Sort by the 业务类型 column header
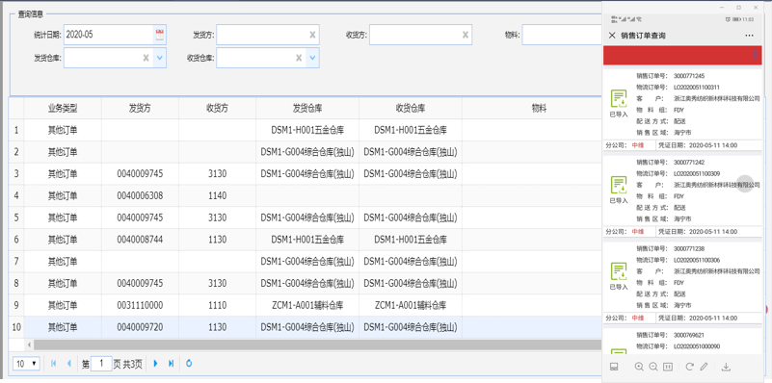The image size is (772, 383). tap(63, 108)
